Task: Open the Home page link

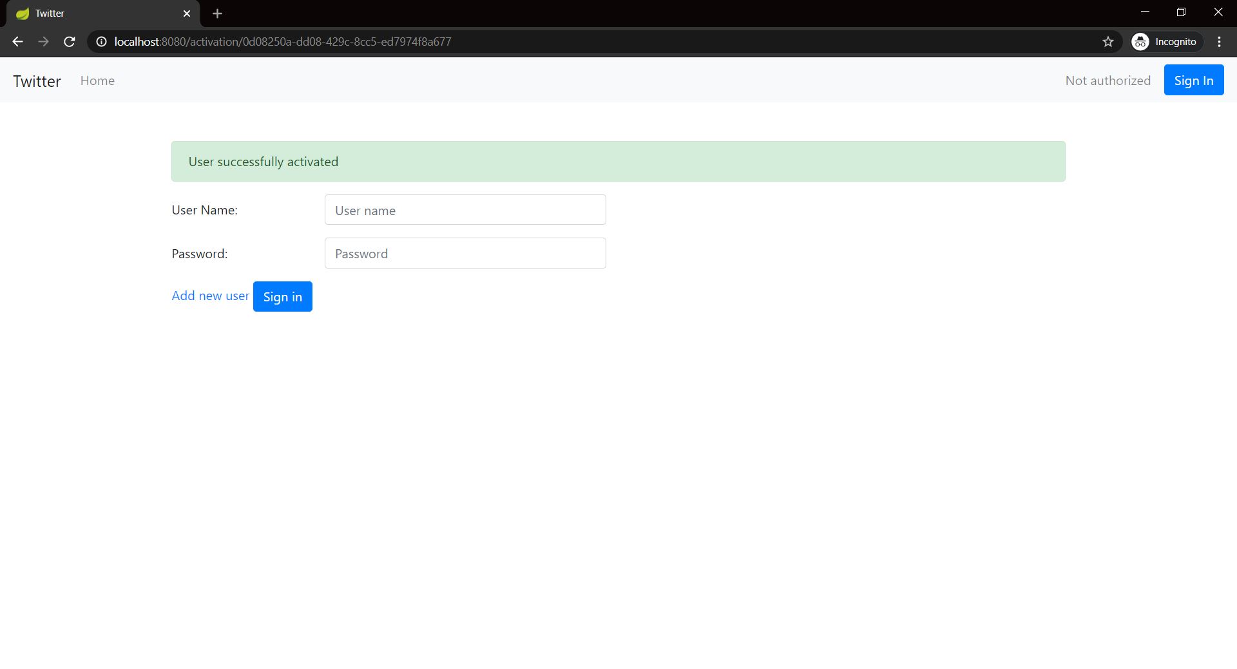Action: pos(97,80)
